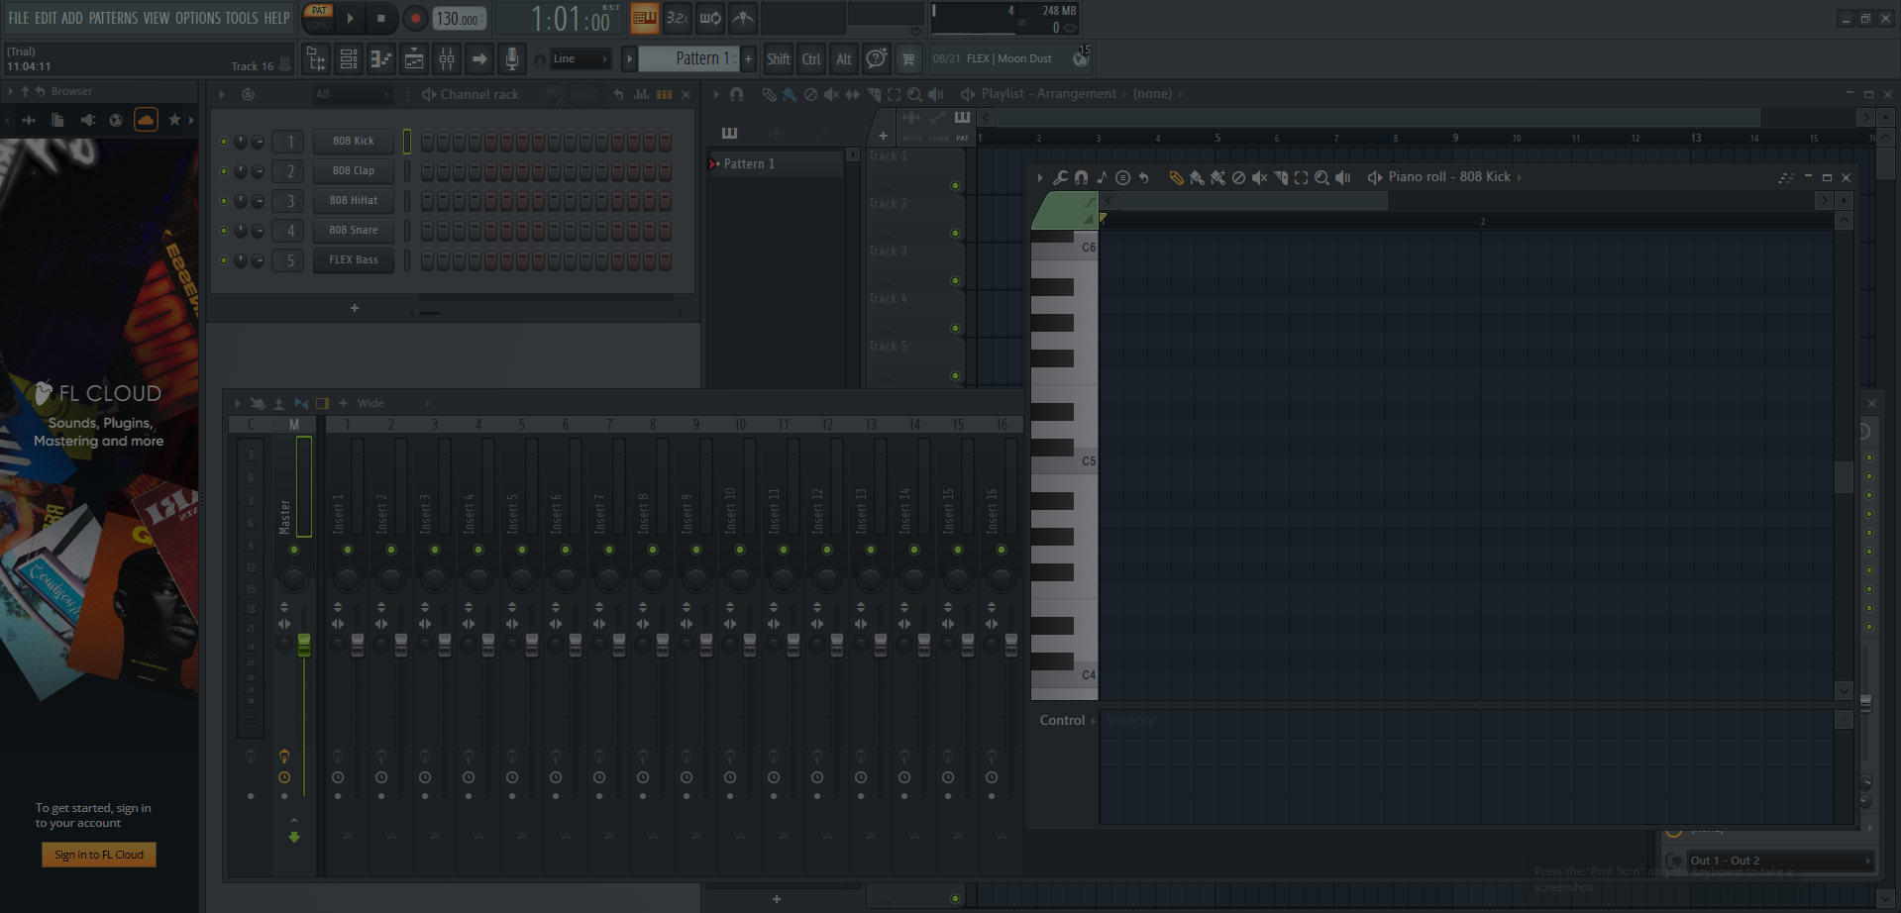Open the All channel filter dropdown
Viewport: 1901px width, 913px height.
(351, 94)
